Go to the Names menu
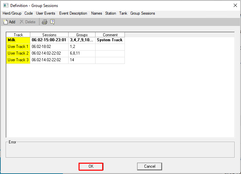Image resolution: width=241 pixels, height=174 pixels. click(x=97, y=13)
